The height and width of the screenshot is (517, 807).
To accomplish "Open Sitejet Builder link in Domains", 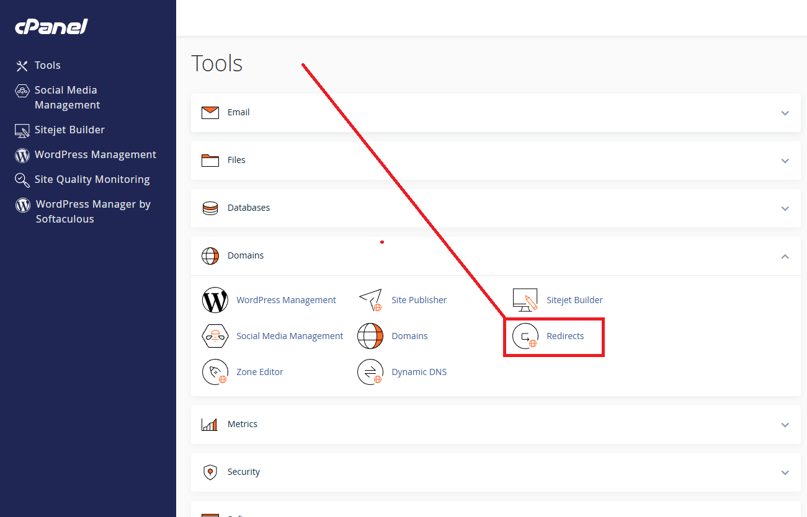I will coord(574,300).
